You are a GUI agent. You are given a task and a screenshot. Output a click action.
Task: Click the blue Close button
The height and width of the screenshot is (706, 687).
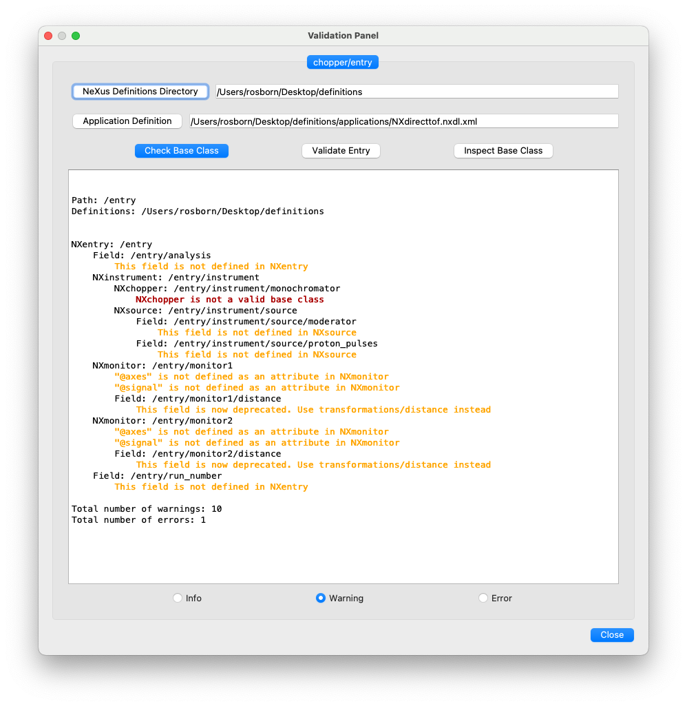point(611,635)
